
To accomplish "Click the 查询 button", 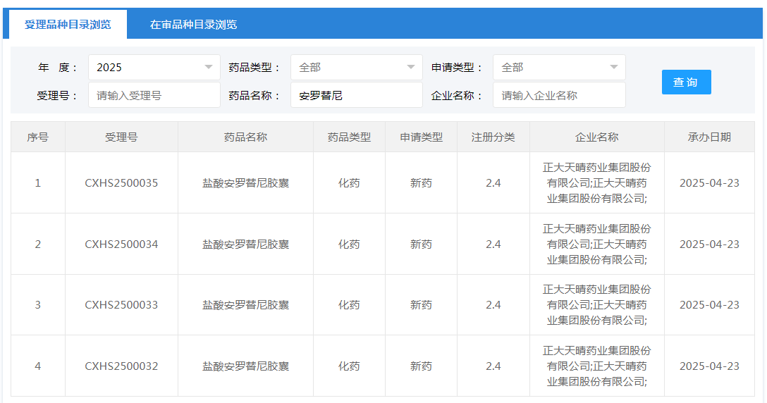I will [x=687, y=82].
